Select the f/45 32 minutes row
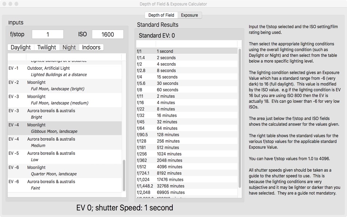This screenshot has width=347, height=217. pyautogui.click(x=187, y=122)
